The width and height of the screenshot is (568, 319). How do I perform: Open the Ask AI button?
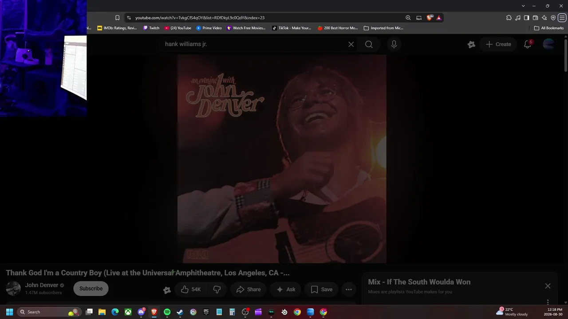(x=286, y=289)
